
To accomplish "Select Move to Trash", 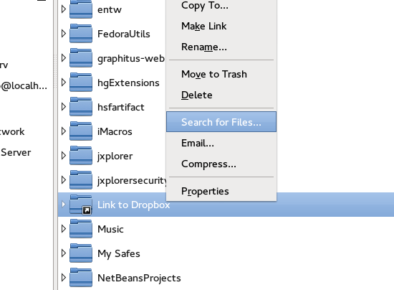I will [x=221, y=74].
